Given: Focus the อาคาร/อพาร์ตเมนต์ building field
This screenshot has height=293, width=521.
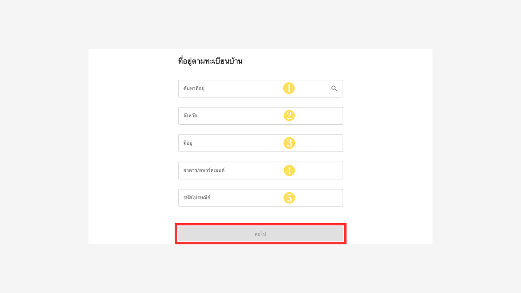Looking at the screenshot, I should [x=260, y=171].
